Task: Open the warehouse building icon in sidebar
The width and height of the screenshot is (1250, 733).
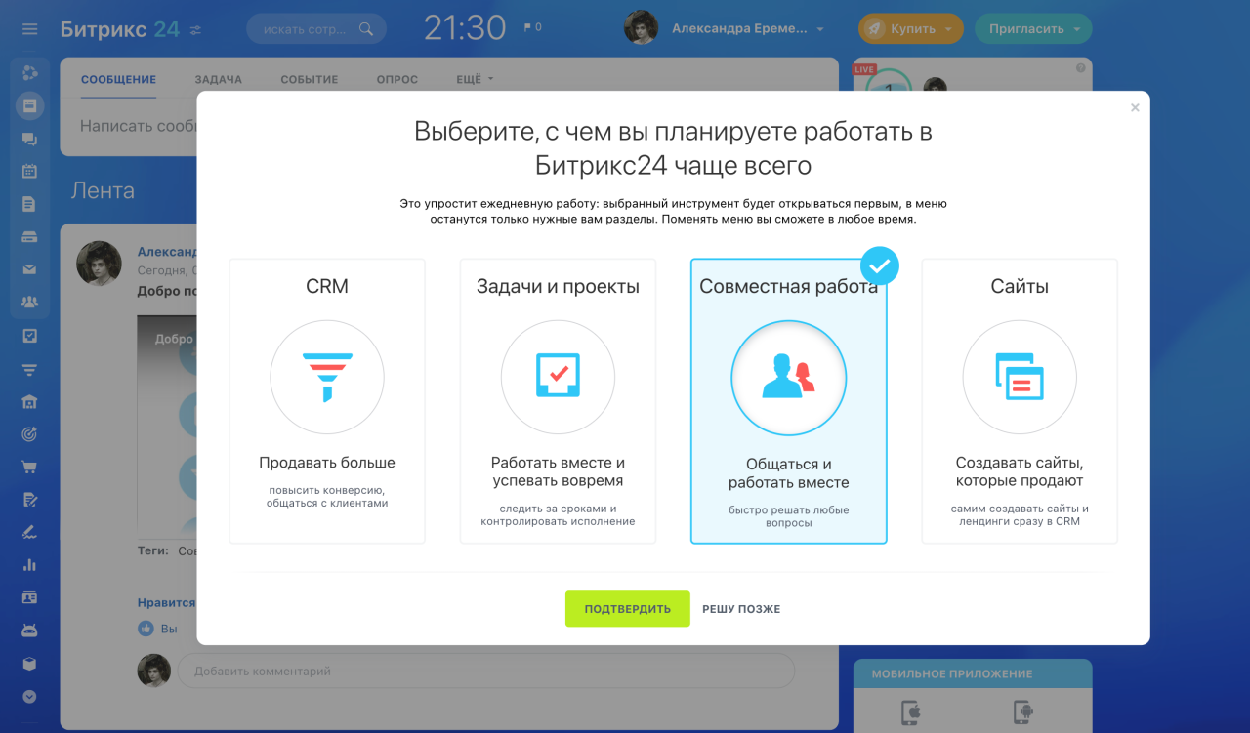Action: (x=29, y=401)
